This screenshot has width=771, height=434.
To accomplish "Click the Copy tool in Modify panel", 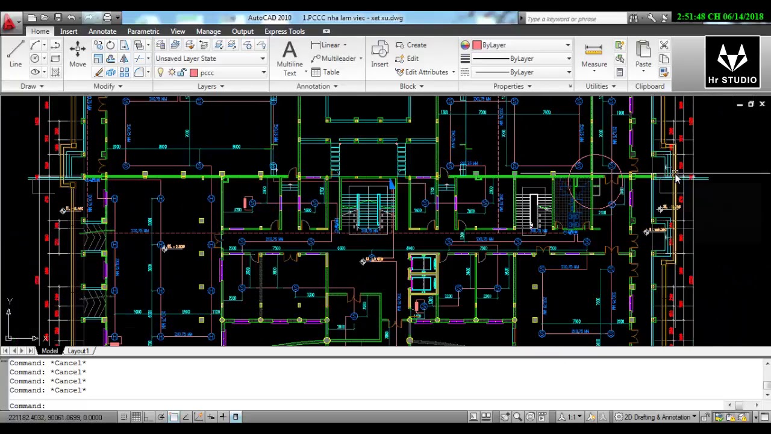I will (98, 45).
